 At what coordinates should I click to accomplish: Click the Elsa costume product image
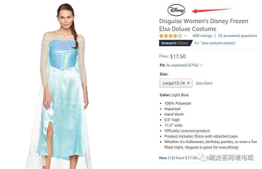pos(60,86)
